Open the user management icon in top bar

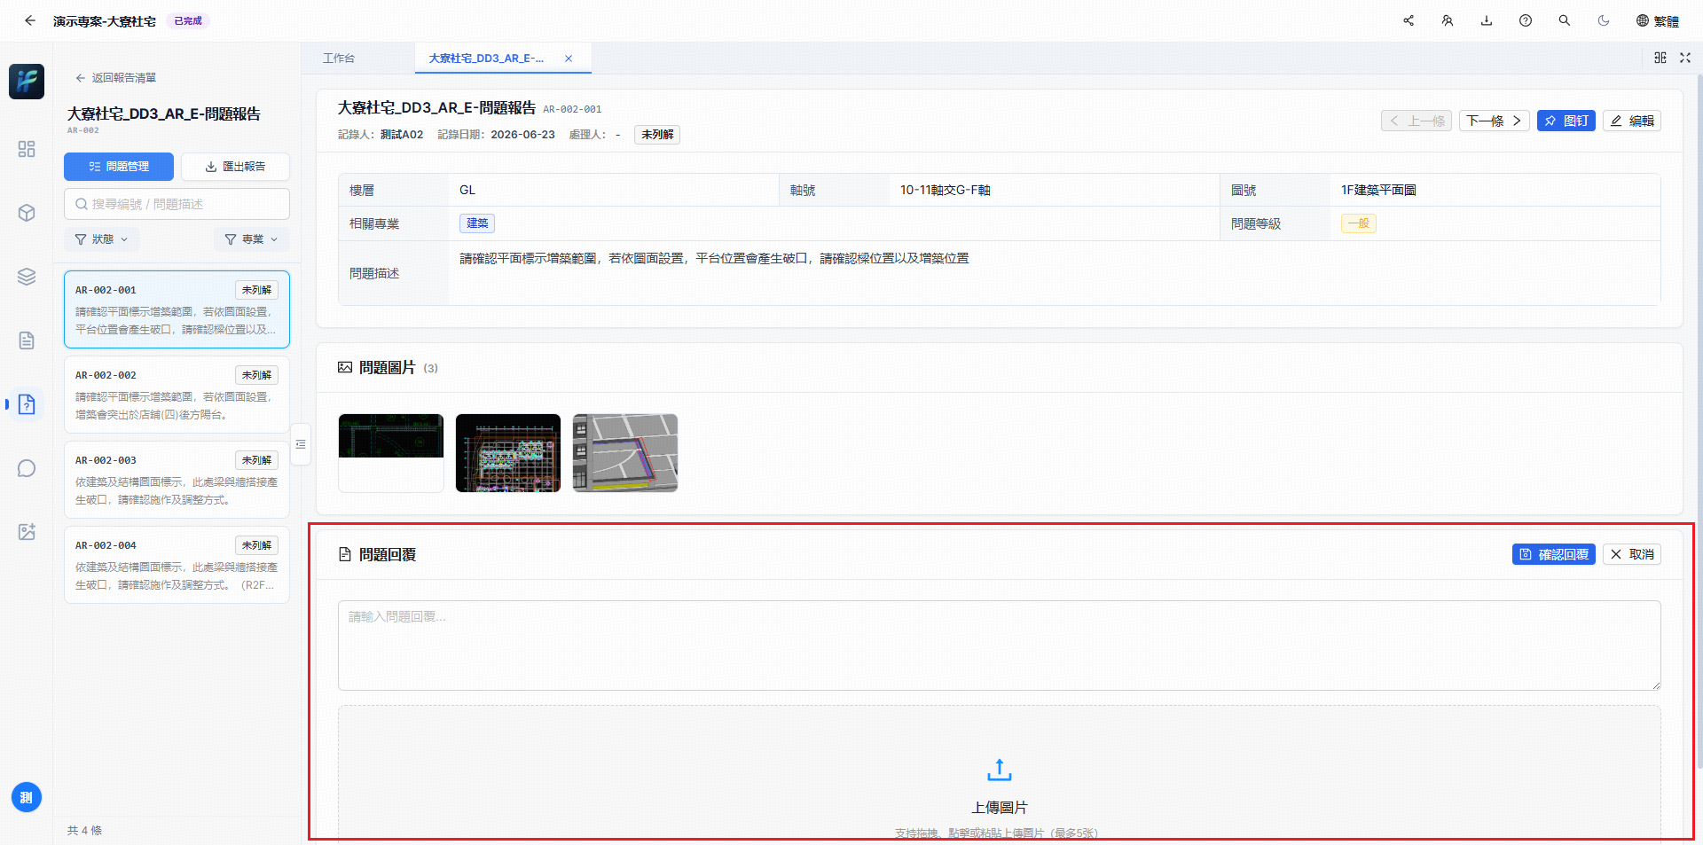[x=1448, y=20]
